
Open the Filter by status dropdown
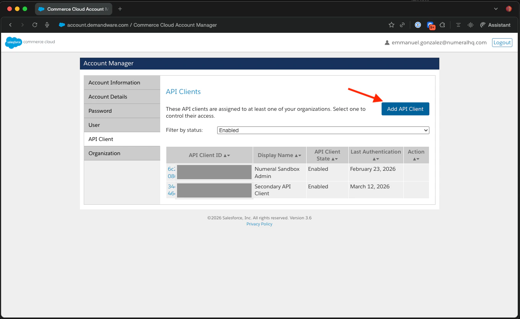tap(323, 130)
